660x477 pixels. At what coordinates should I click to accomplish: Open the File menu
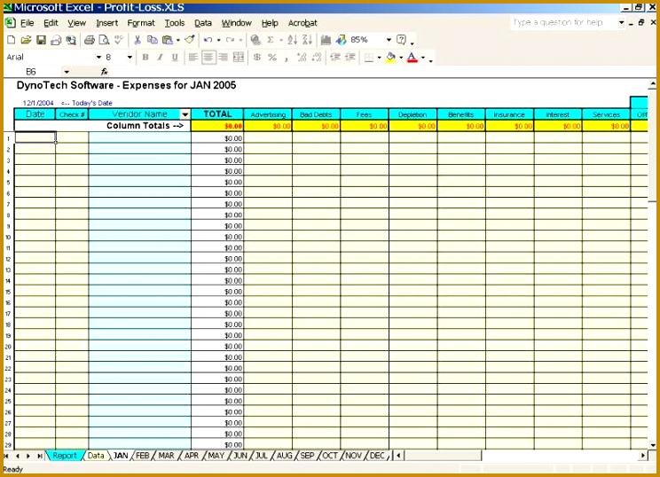point(27,23)
